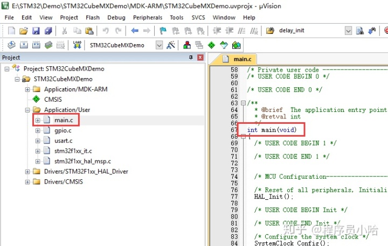Expand Drivers/CMSIS folder

(x=27, y=182)
